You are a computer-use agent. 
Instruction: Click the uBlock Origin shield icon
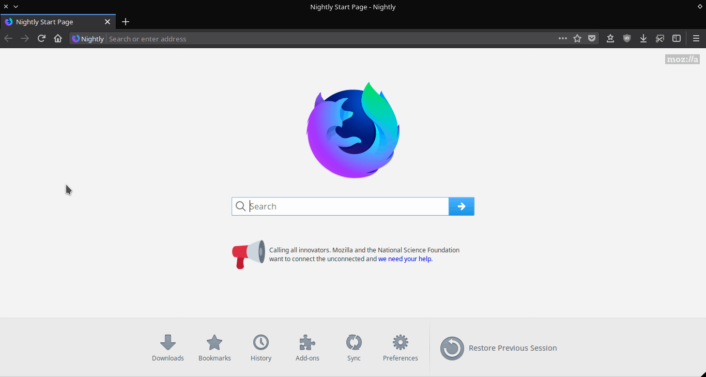coord(627,38)
